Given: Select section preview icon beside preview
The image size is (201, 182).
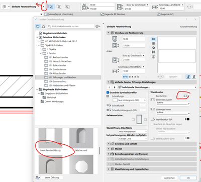Looking at the screenshot, I should [153, 52].
